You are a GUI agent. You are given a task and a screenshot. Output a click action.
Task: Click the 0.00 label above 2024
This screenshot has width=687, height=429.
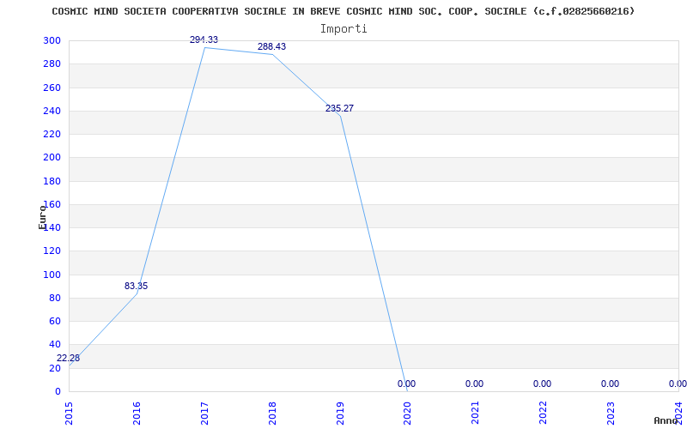coord(678,384)
